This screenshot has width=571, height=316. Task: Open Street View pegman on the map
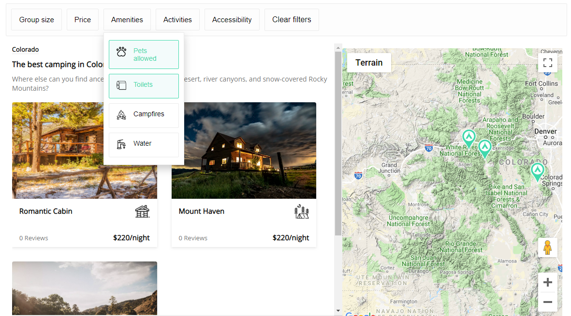(x=547, y=247)
